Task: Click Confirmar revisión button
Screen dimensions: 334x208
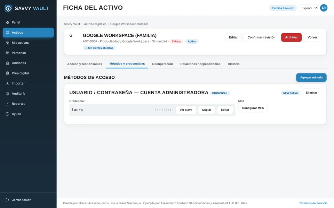Action: 261,37
